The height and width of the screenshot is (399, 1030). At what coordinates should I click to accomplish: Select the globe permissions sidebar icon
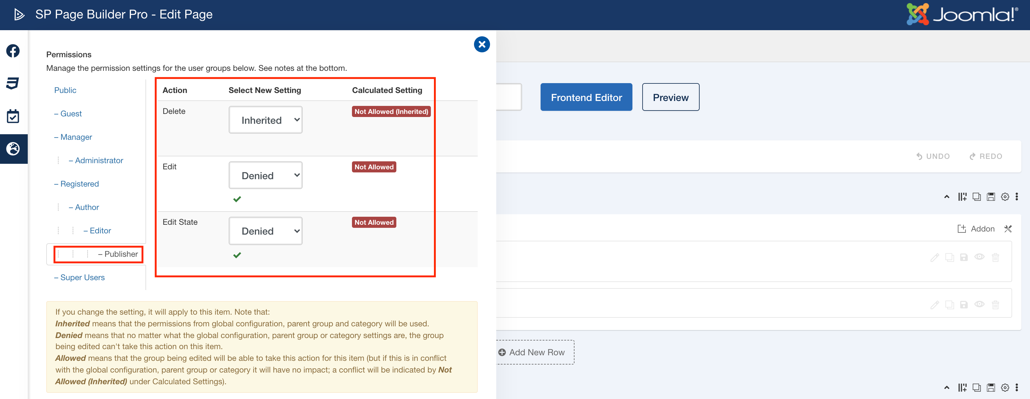pos(13,149)
